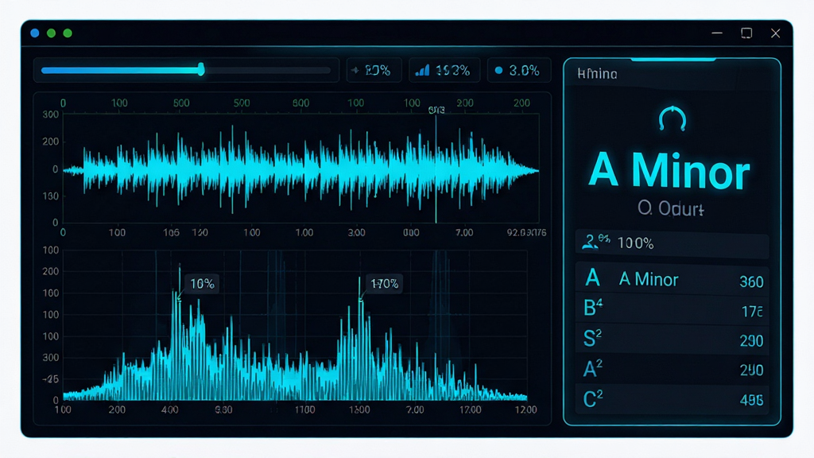Click the "80%" value in the top bar

(x=378, y=70)
